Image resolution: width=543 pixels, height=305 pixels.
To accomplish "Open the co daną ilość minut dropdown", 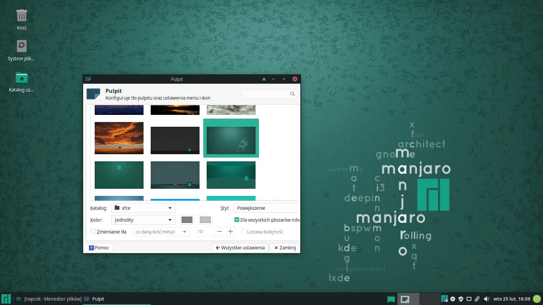I will click(x=161, y=231).
